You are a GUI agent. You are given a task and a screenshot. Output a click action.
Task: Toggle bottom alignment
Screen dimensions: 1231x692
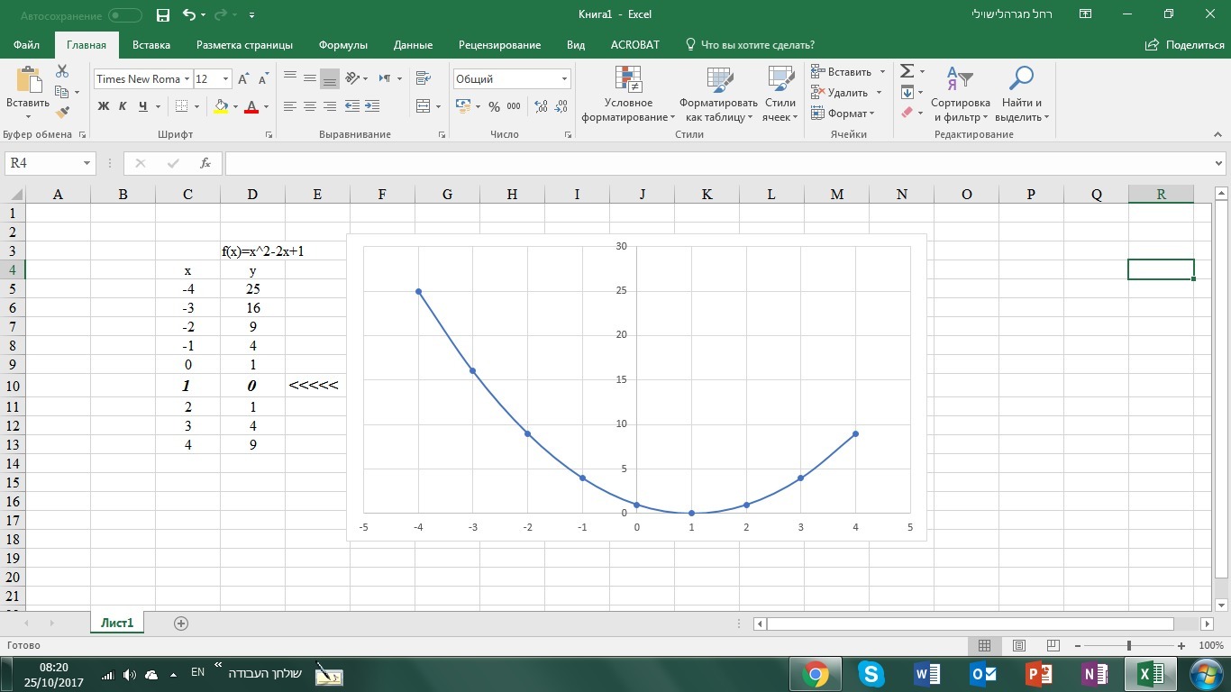329,78
